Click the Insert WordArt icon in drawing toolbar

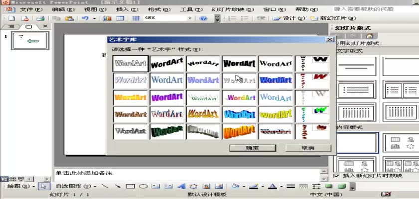(182, 186)
